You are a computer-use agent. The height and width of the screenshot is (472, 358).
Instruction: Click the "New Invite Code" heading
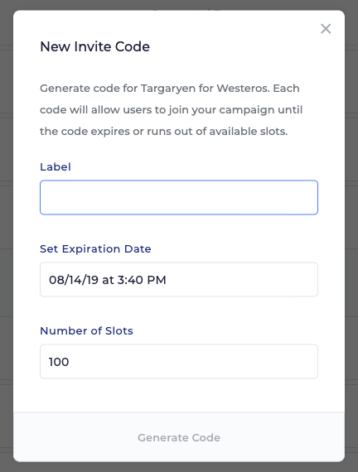tap(95, 46)
